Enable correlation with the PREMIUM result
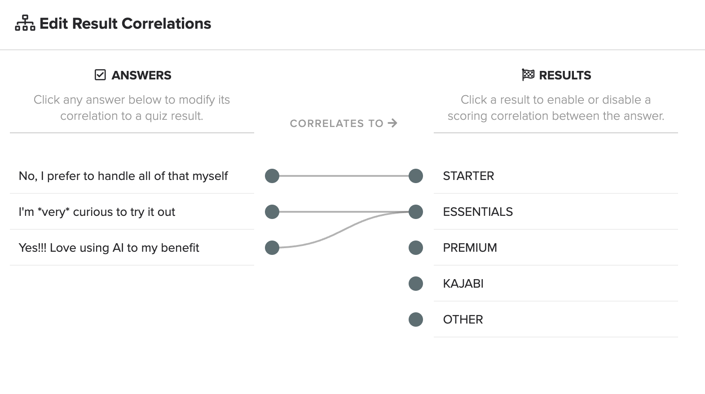 470,248
